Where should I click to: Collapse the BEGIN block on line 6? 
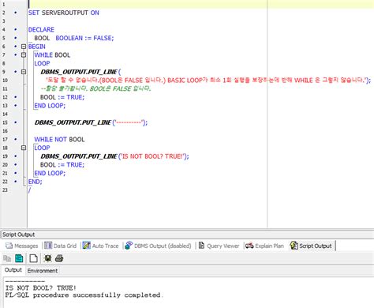(x=24, y=47)
